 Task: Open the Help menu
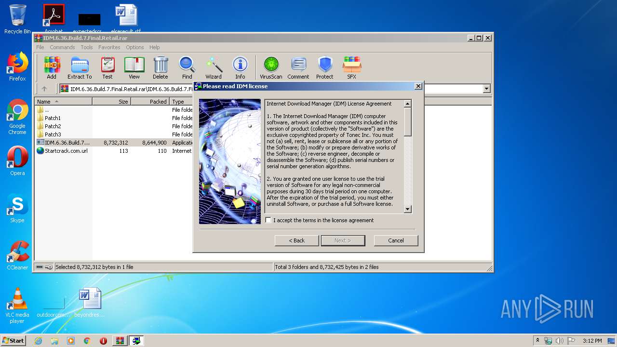point(155,47)
